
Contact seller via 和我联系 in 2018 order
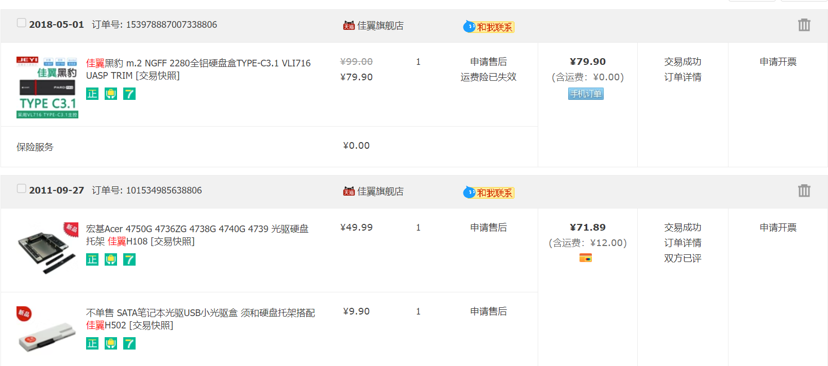[x=489, y=27]
